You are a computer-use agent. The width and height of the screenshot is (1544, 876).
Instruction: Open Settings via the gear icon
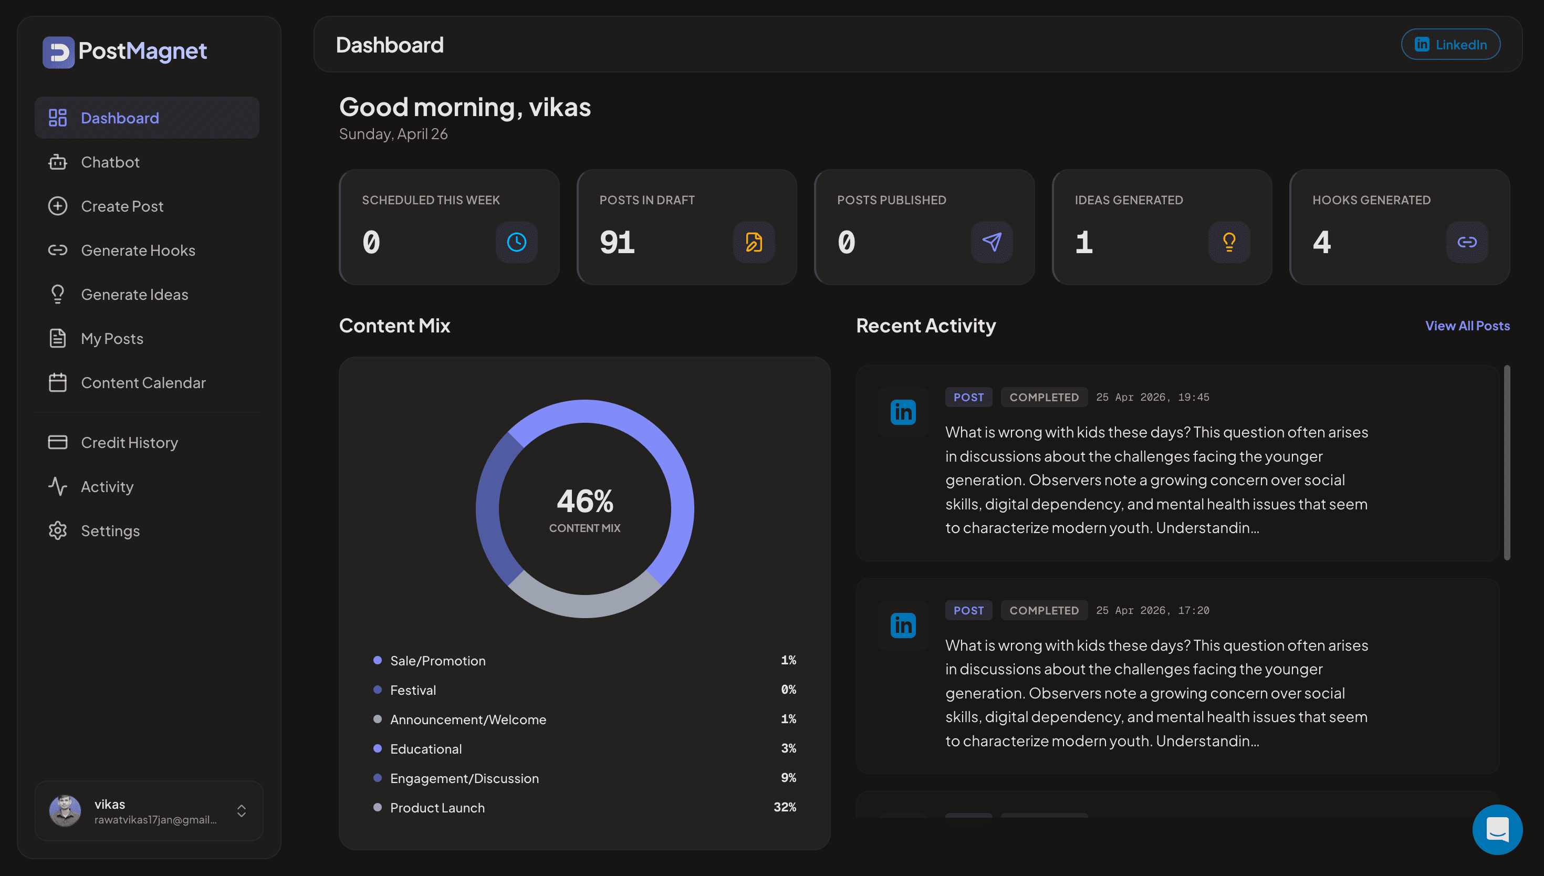58,530
